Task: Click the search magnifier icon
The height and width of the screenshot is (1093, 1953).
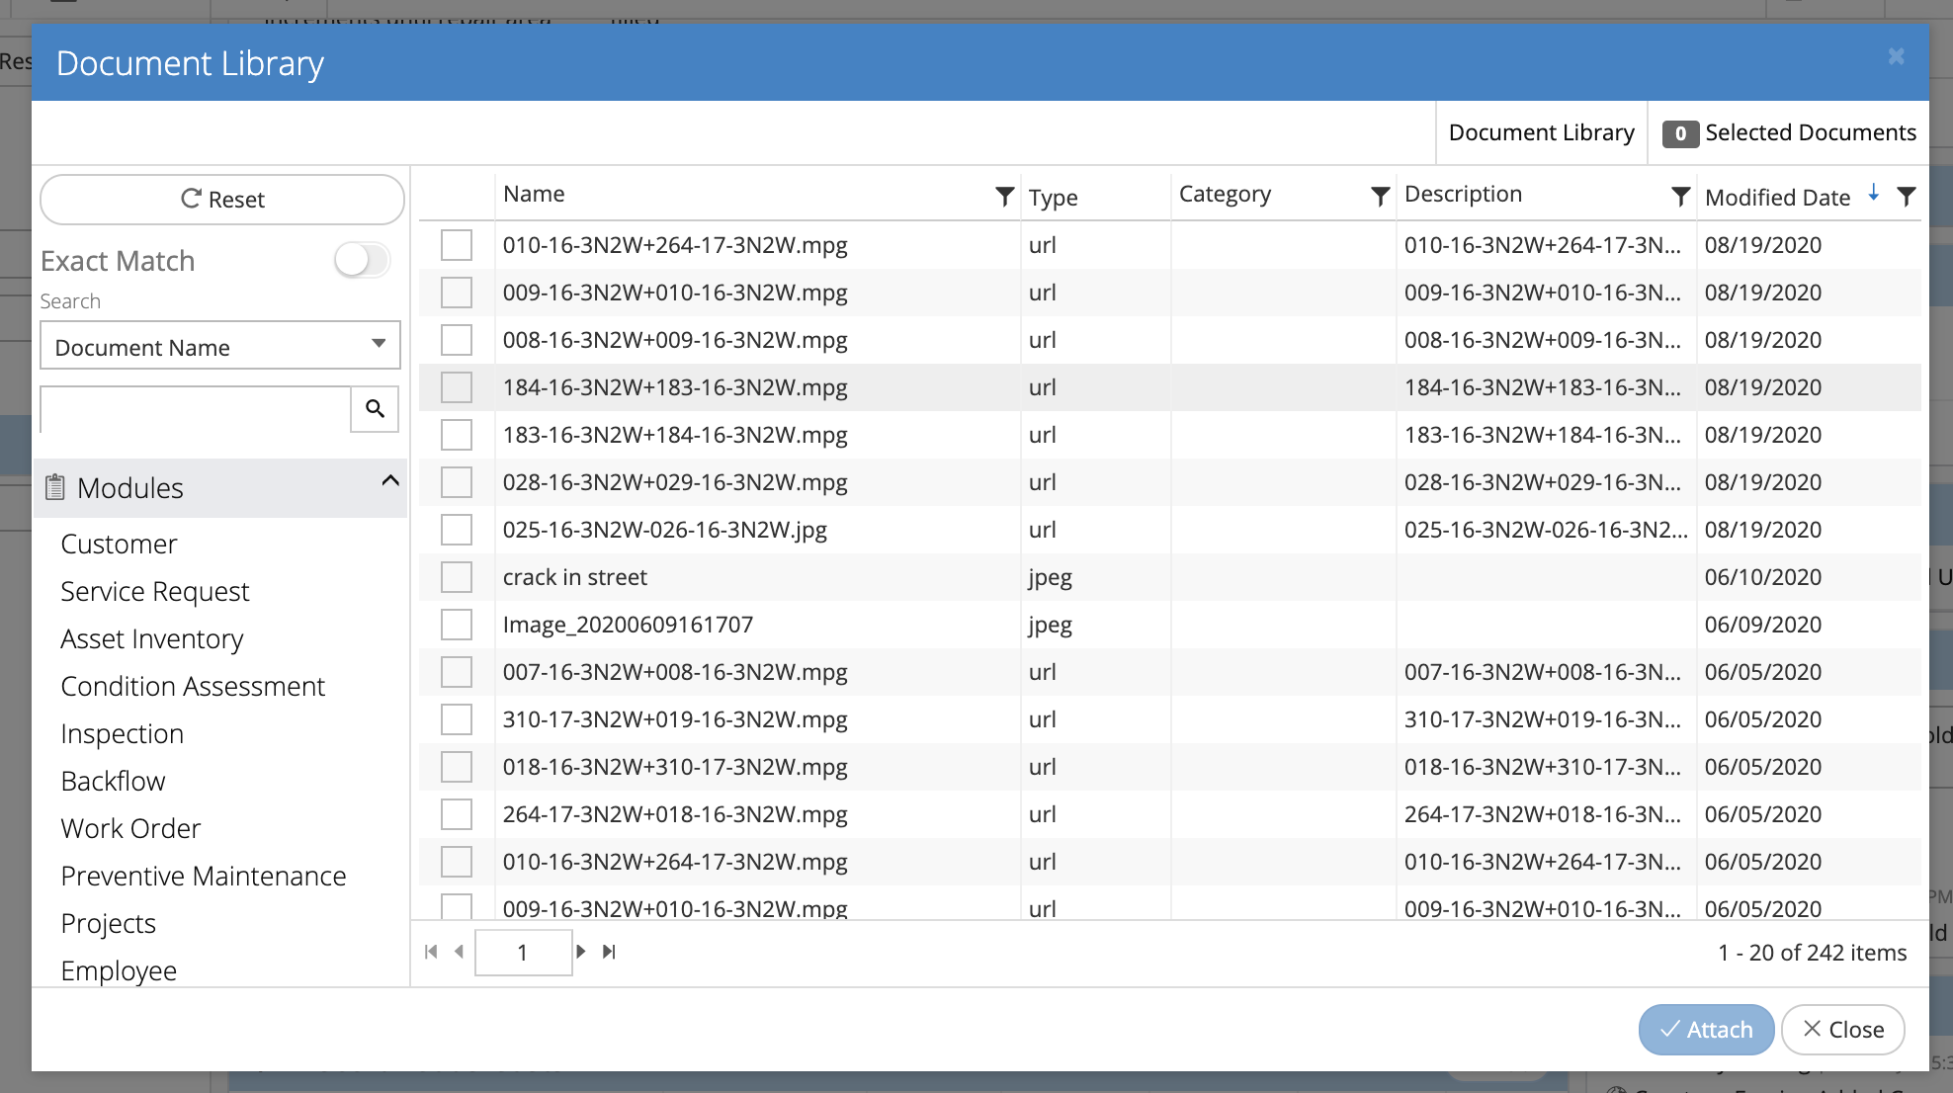Action: click(x=374, y=408)
